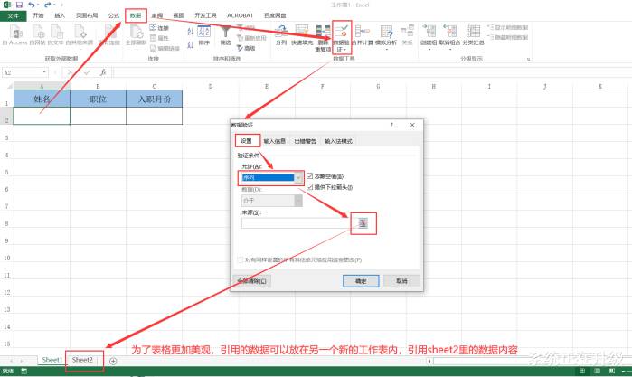Toggle 提供下拉箭头 (In-cell dropdown) checkbox
632x377 pixels.
point(309,187)
